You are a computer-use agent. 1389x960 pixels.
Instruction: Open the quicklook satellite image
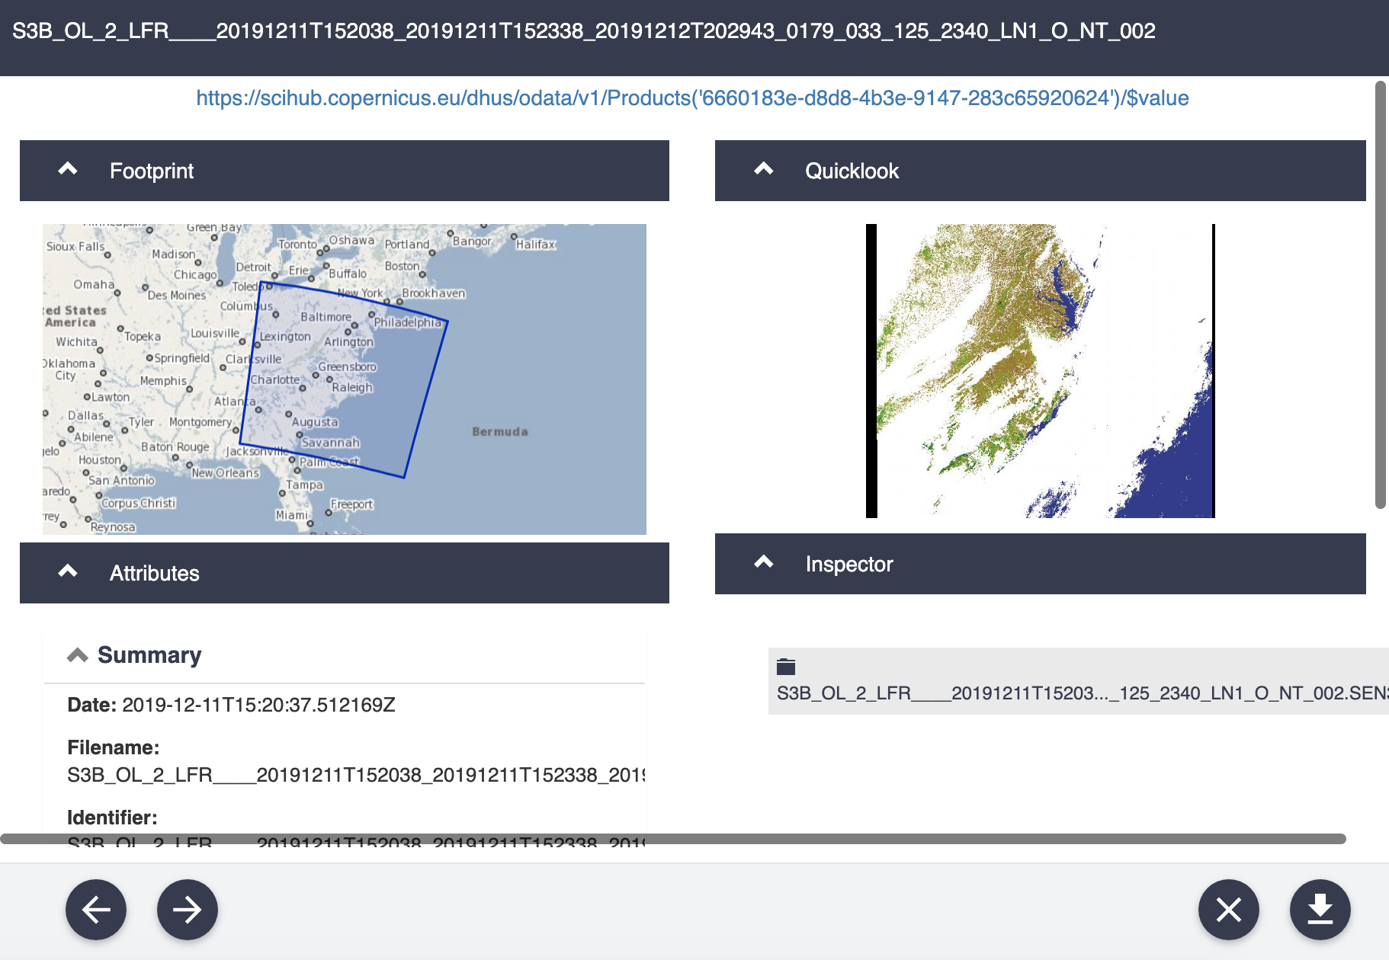tap(1040, 371)
